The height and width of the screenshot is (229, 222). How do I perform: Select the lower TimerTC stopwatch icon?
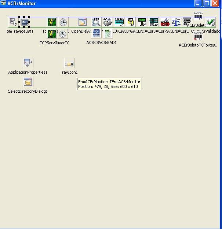(63, 34)
